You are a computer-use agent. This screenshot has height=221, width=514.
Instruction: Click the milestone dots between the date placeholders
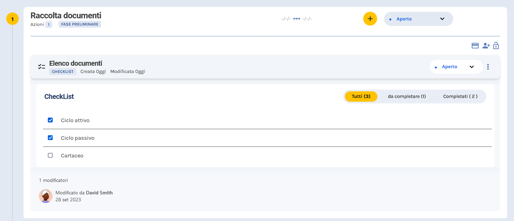tap(296, 19)
